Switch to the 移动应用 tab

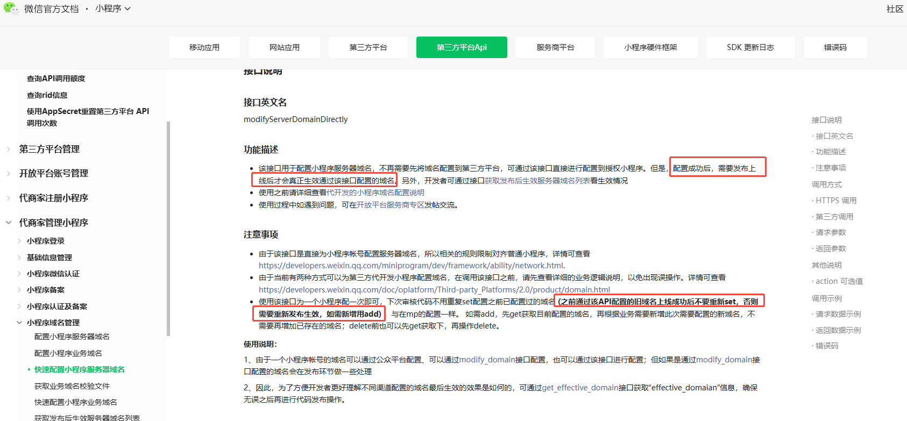(204, 47)
